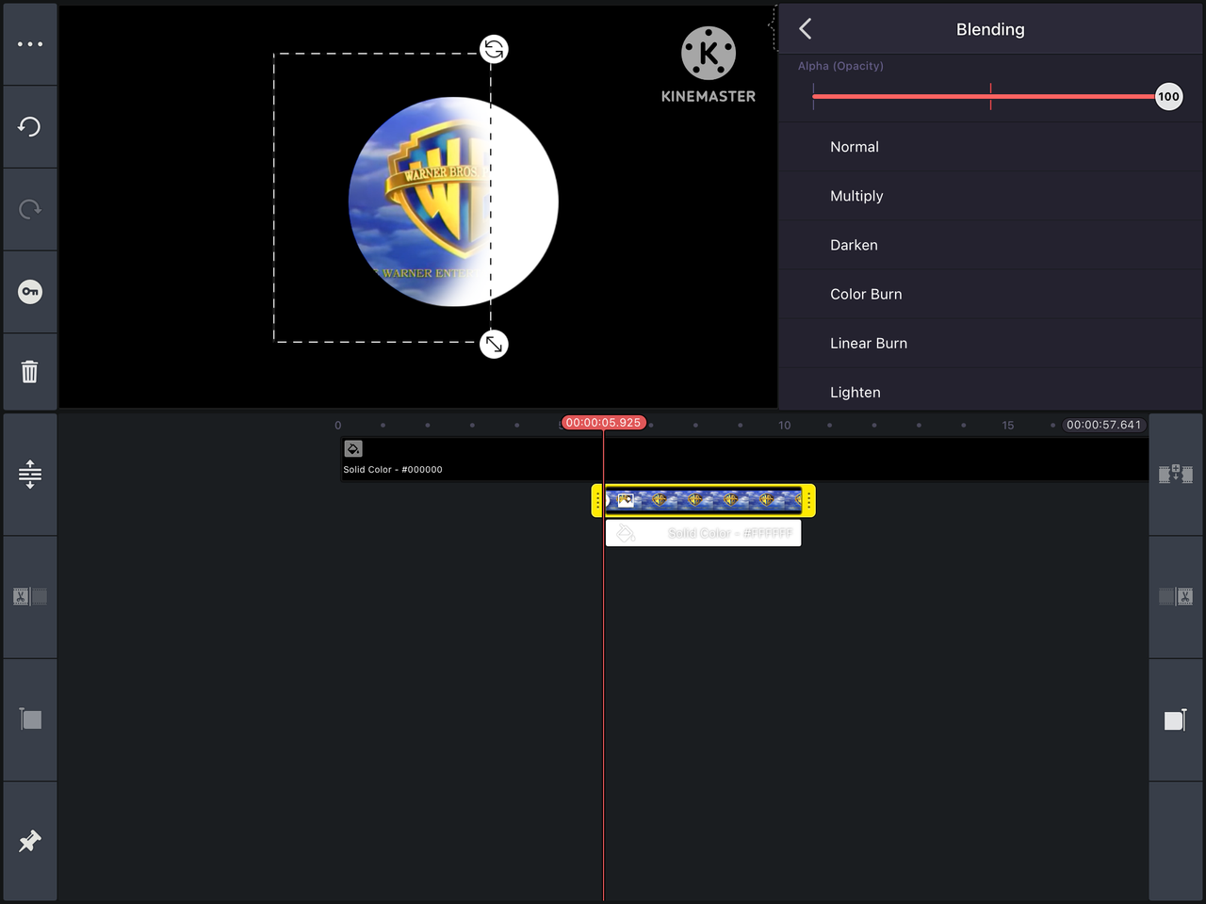Split the clip at the playhead

(x=1176, y=474)
